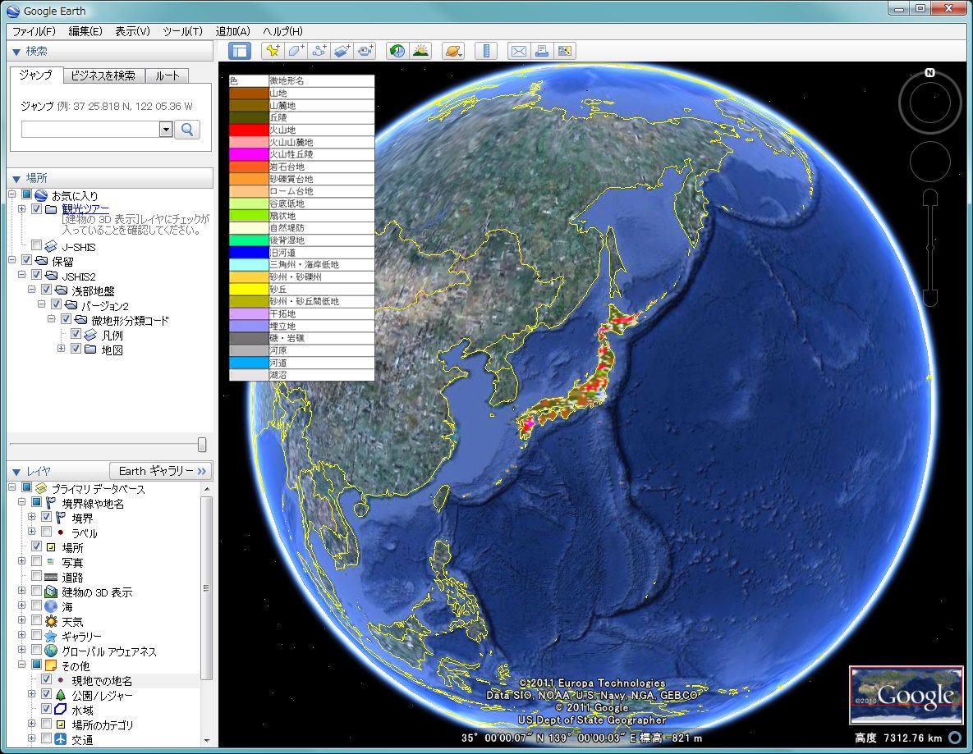The height and width of the screenshot is (754, 973).
Task: Select the プライマリ データベース icon
Action: (x=41, y=489)
